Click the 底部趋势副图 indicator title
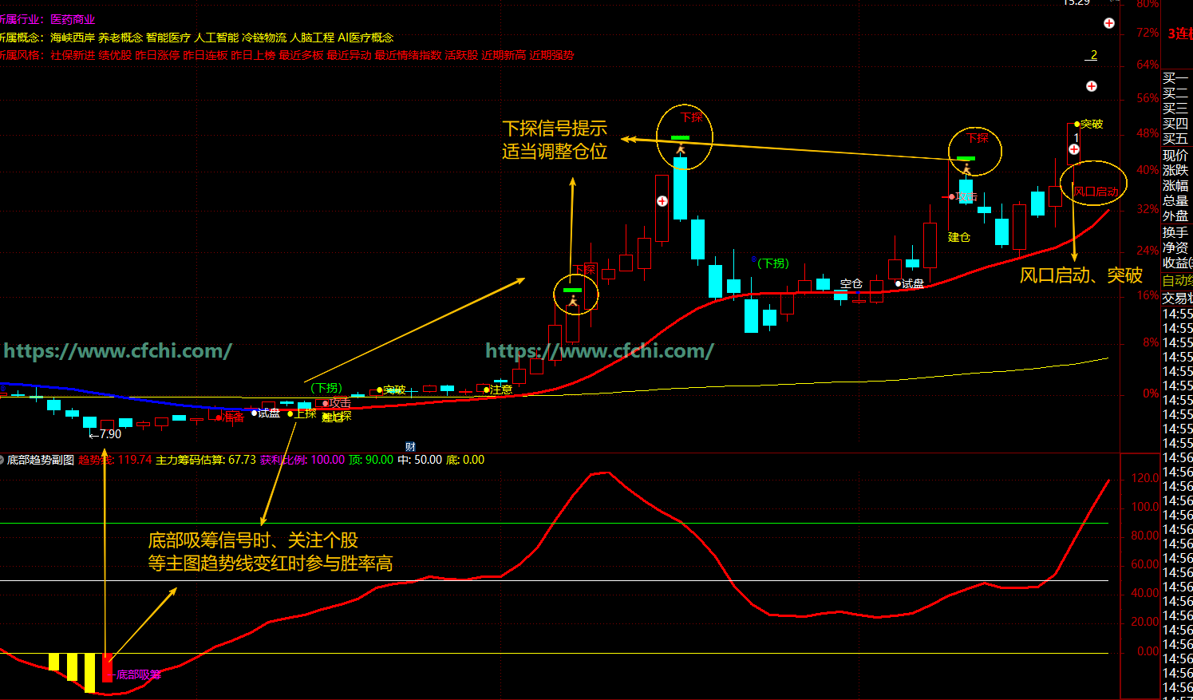 (41, 460)
